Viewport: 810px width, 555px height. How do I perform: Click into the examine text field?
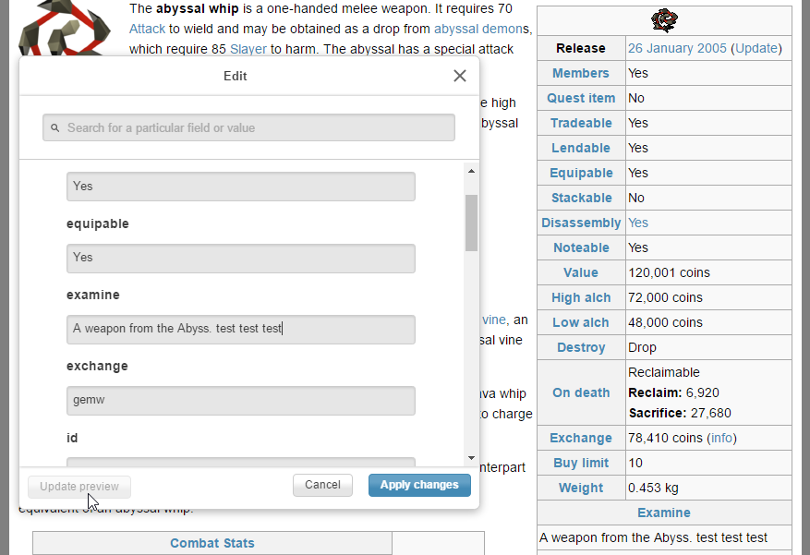[240, 329]
